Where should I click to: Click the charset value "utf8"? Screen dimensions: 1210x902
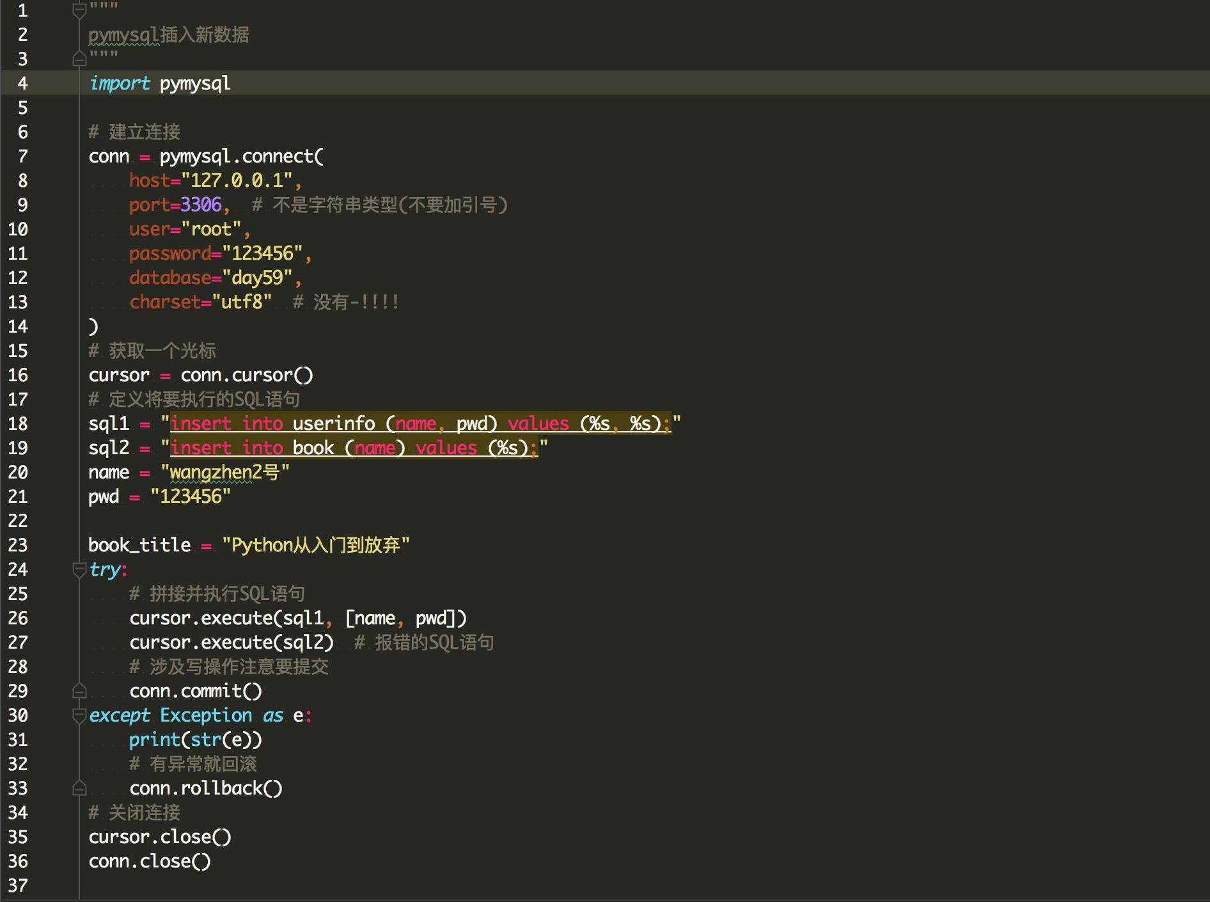point(242,302)
